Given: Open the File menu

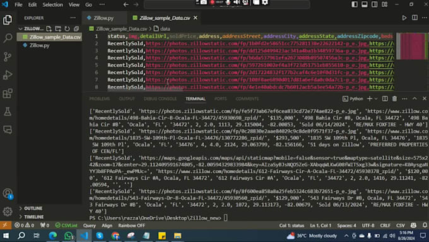Looking at the screenshot, I should click(18, 4).
